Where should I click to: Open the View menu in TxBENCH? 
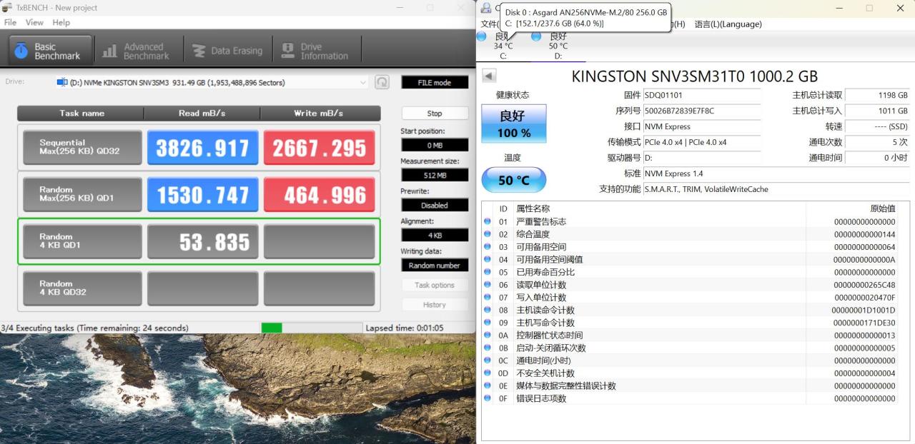34,22
